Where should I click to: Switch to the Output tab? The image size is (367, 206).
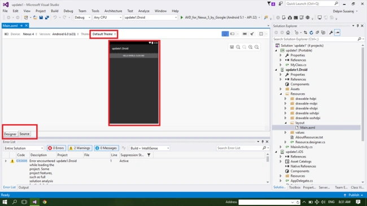pos(24,187)
